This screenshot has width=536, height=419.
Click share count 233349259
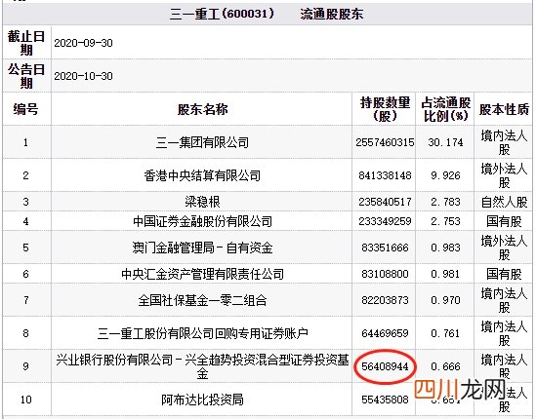pyautogui.click(x=385, y=221)
